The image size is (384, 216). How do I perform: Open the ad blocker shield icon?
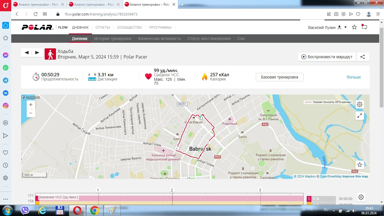(x=344, y=14)
